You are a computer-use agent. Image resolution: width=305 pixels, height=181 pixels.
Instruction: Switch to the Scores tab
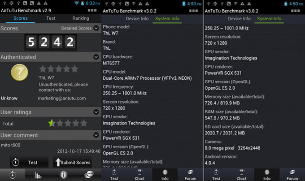(21, 18)
